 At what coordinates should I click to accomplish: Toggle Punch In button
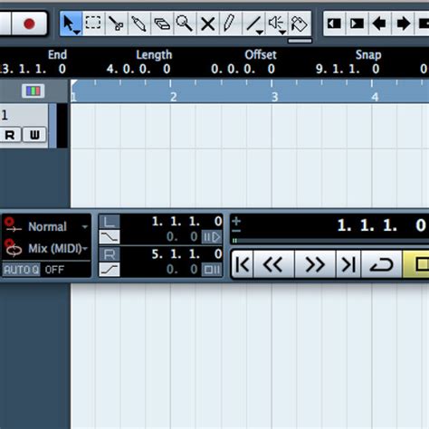click(x=110, y=237)
